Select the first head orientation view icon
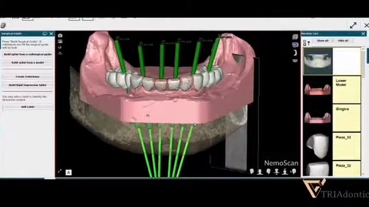369x207 pixels. point(252,171)
